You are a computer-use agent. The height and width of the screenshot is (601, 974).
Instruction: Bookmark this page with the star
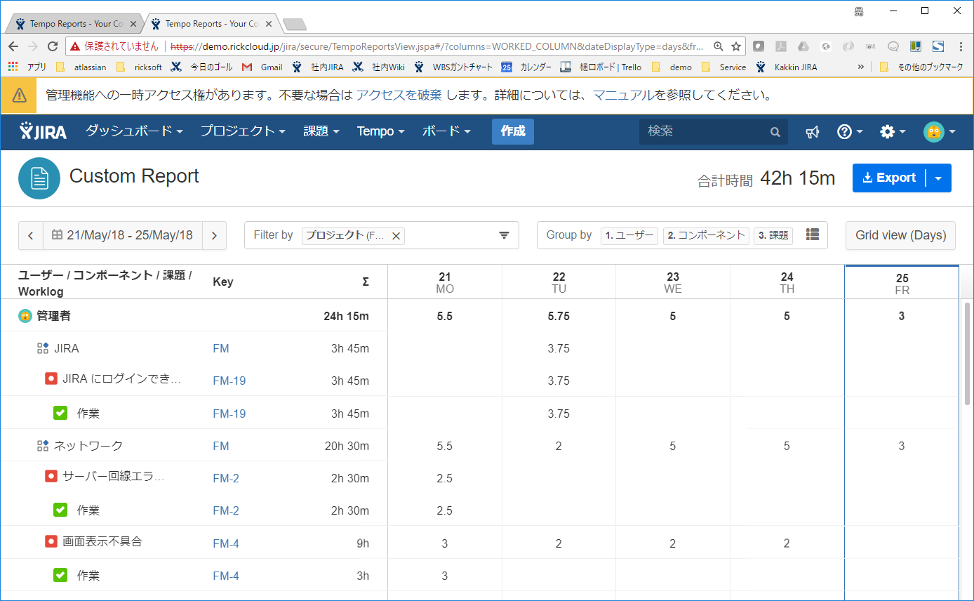[x=735, y=46]
